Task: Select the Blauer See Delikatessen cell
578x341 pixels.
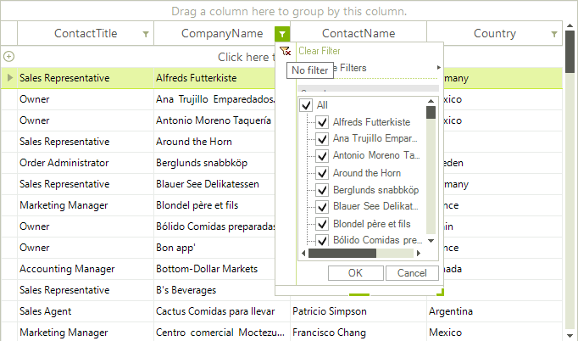Action: [x=214, y=184]
